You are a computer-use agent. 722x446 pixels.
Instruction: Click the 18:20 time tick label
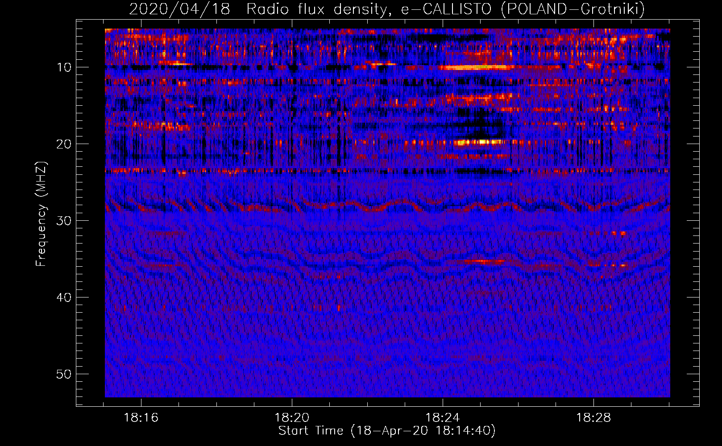292,418
